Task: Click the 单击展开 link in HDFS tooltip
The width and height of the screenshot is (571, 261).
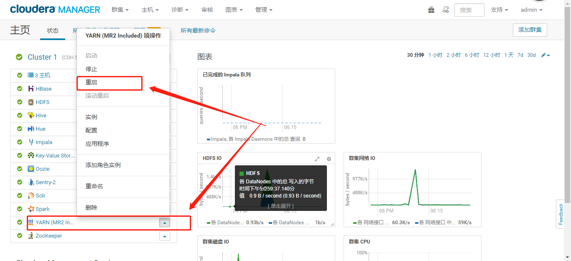Action: coord(280,206)
